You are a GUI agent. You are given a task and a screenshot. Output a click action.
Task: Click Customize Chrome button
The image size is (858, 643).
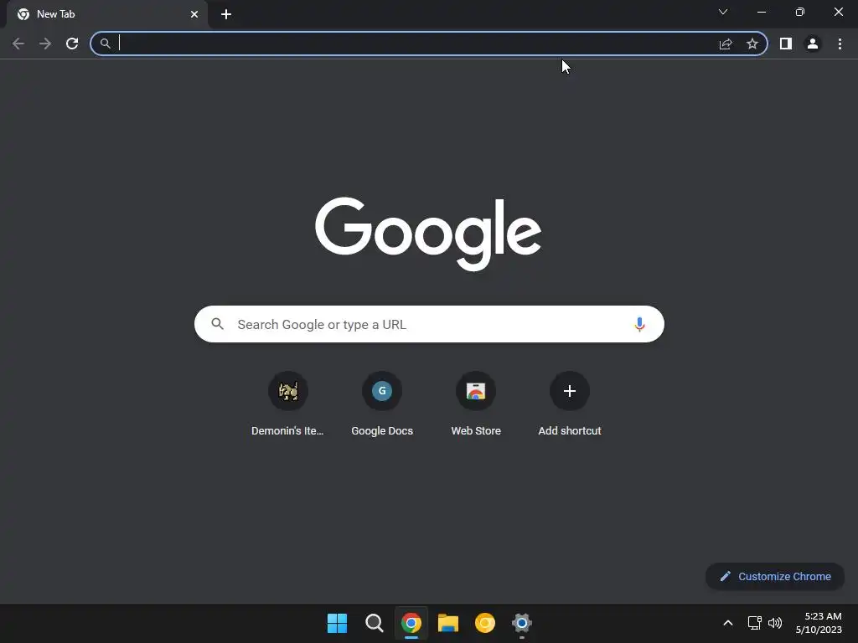775,576
